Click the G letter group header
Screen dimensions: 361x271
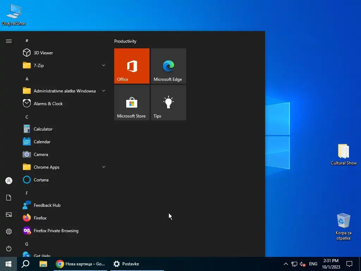pos(27,244)
